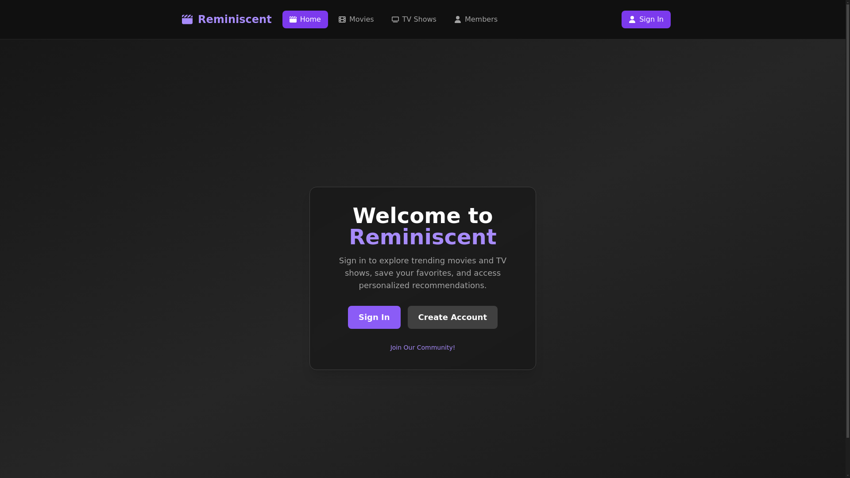This screenshot has height=478, width=850.
Task: Click Sign In in the welcome card
Action: [x=374, y=317]
